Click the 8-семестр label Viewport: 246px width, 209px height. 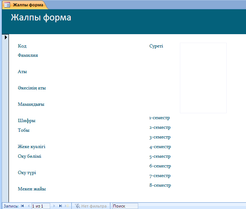click(160, 185)
